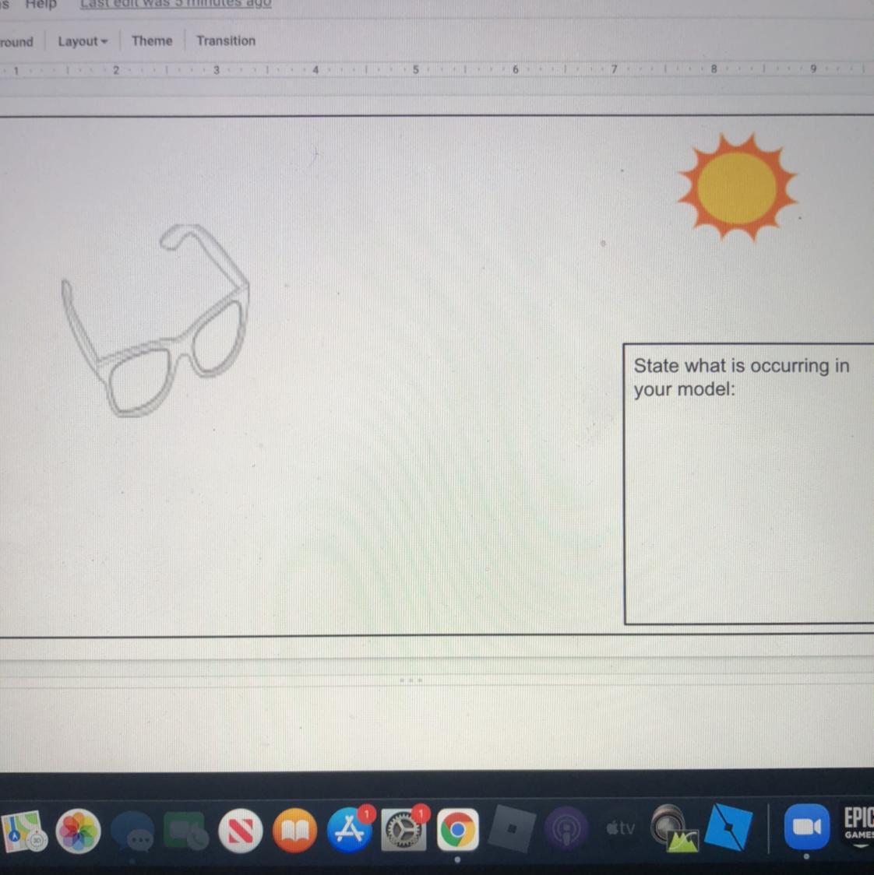The image size is (874, 875).
Task: Click the partially visible Background button
Action: (x=16, y=42)
